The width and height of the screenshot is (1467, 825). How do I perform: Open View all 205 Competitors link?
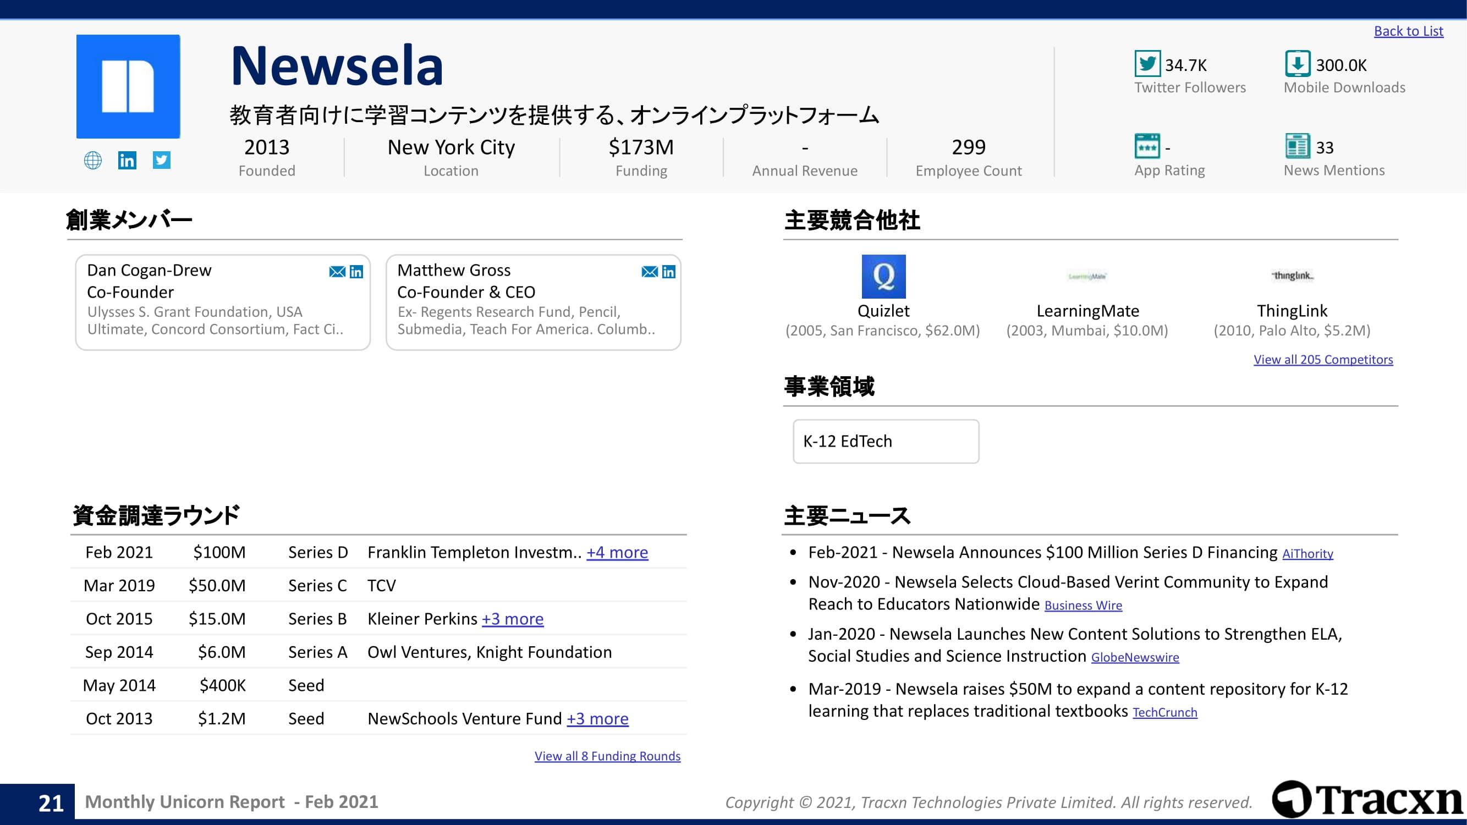point(1323,360)
